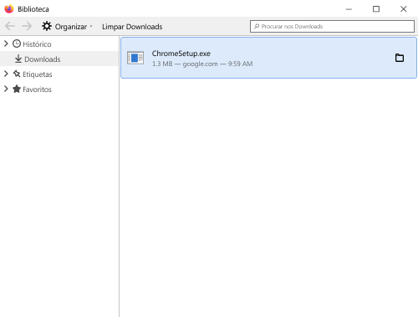Expand the Favoritos tree node
This screenshot has height=317, width=418.
6,89
